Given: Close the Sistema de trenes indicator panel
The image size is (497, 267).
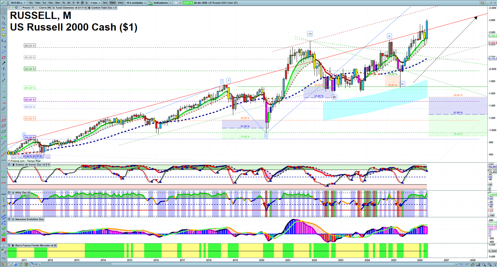Looking at the screenshot, I should pyautogui.click(x=9, y=165).
